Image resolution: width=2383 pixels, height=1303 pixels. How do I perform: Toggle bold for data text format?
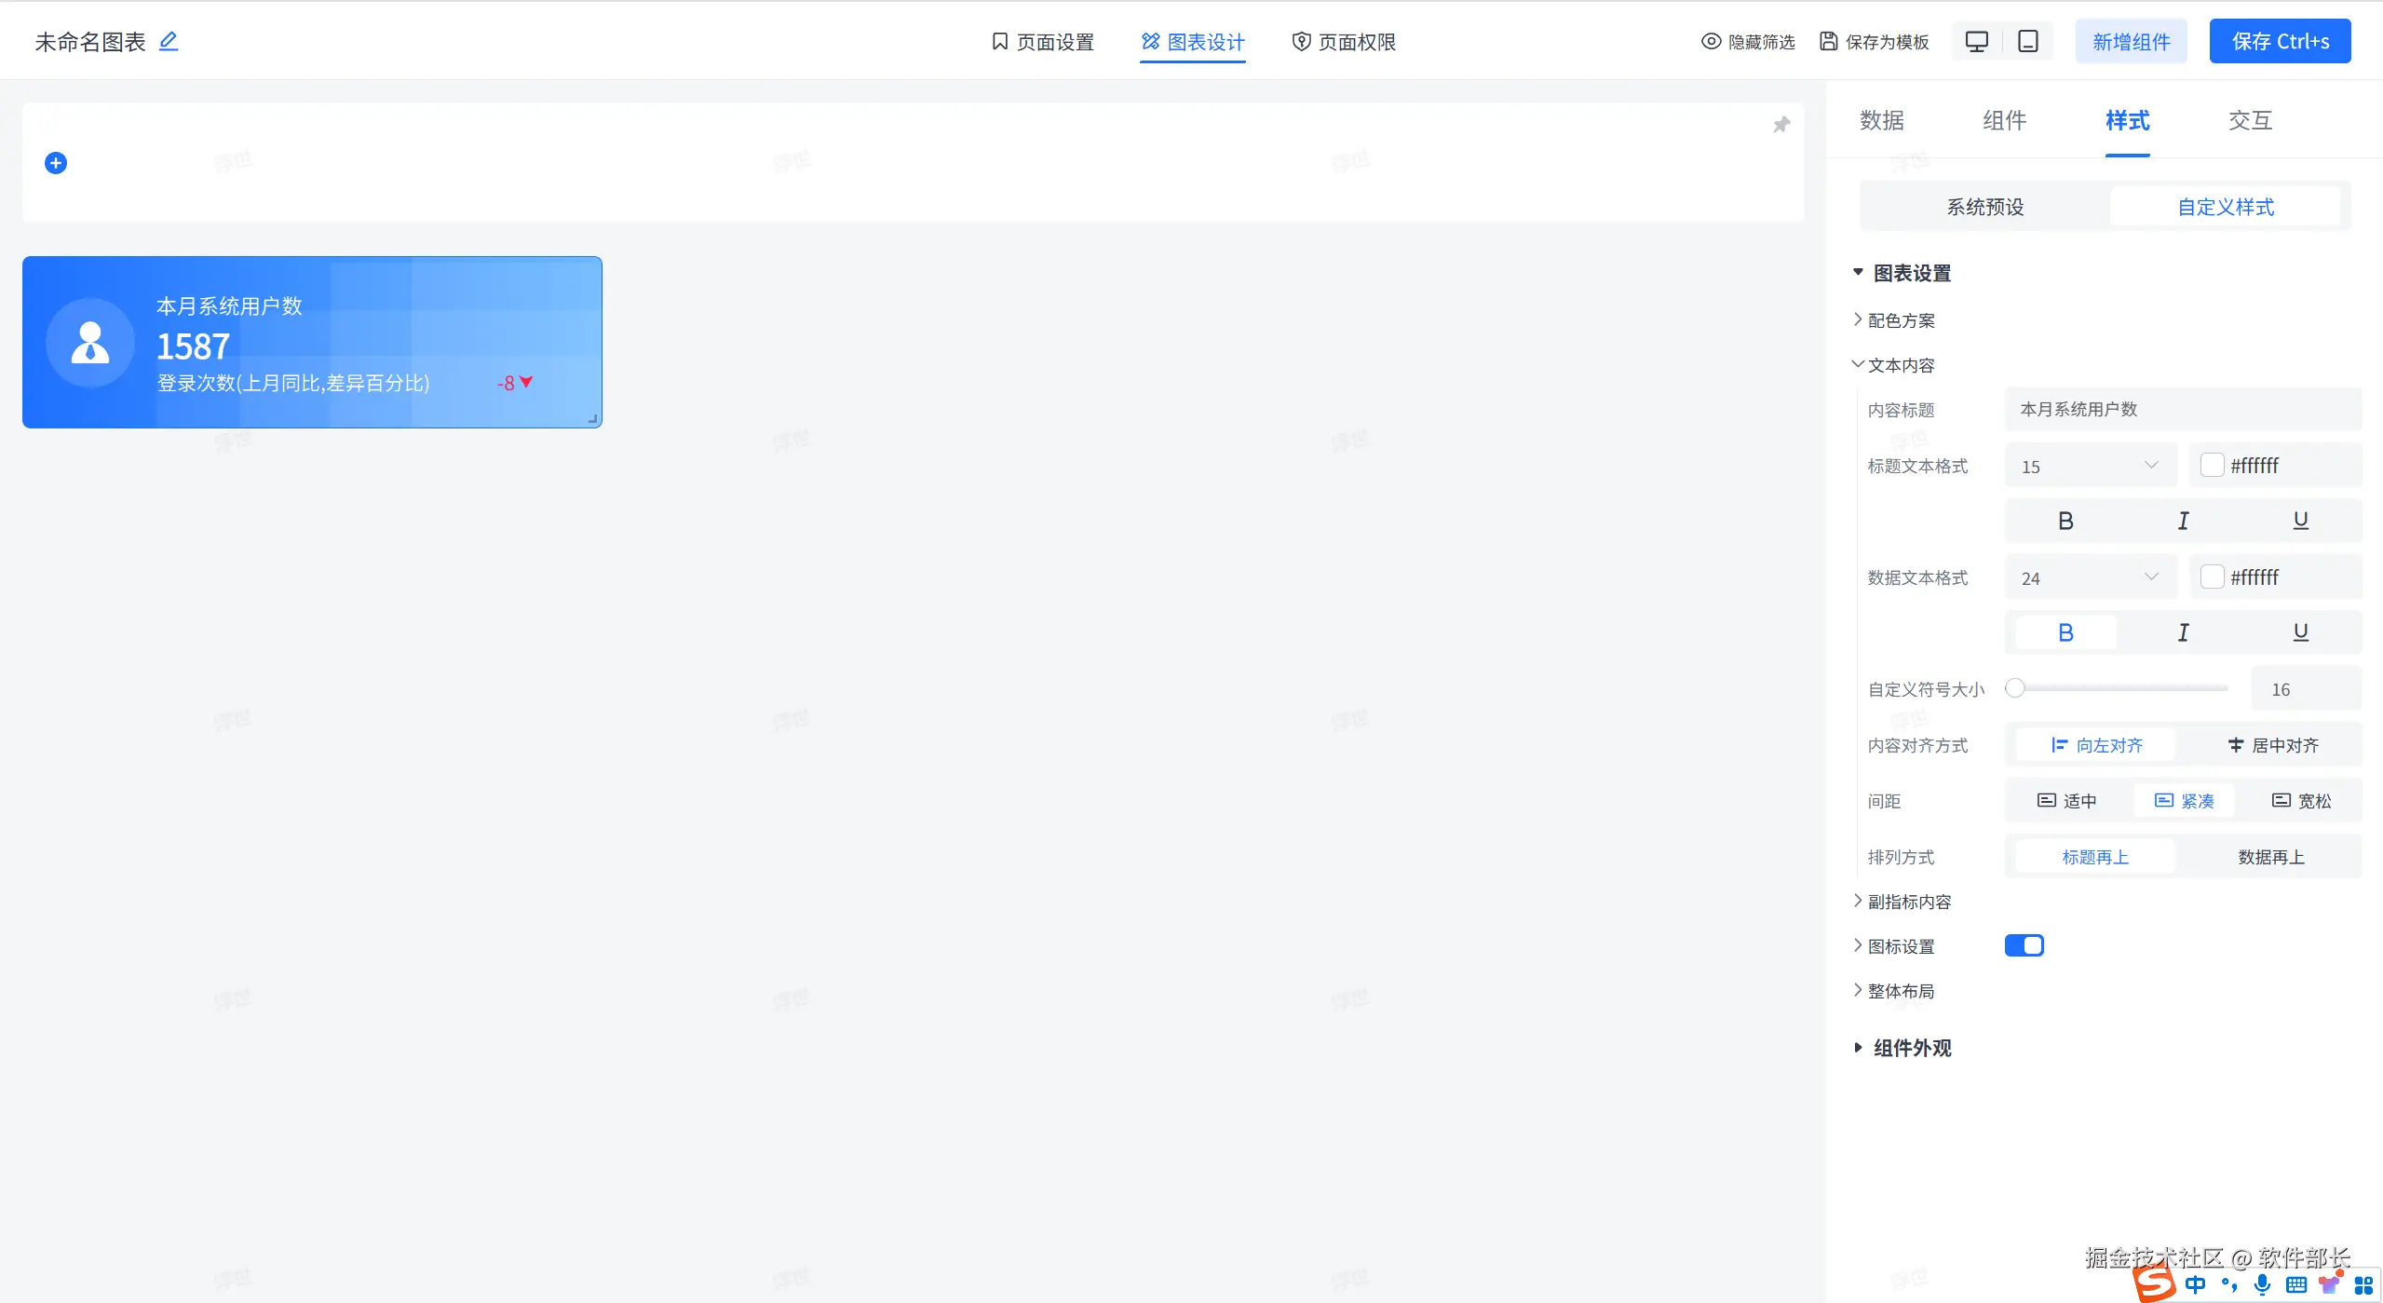2065,632
